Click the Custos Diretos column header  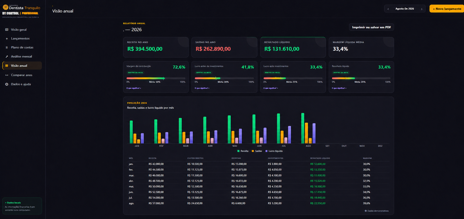pos(195,158)
